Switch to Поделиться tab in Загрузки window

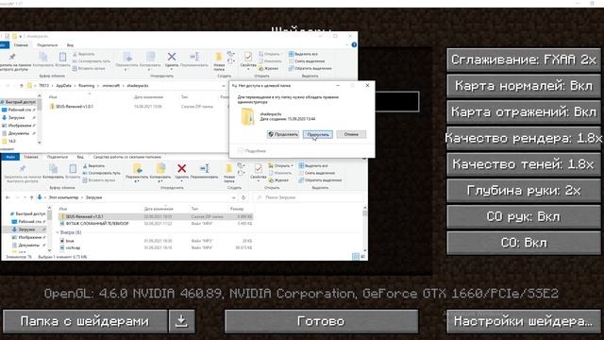tap(57, 157)
